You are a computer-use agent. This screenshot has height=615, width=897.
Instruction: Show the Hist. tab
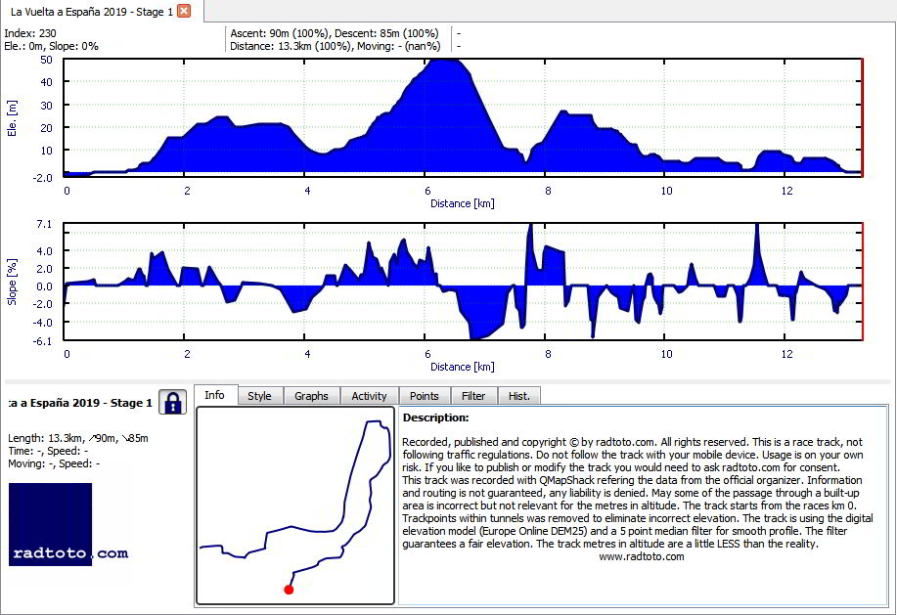518,396
